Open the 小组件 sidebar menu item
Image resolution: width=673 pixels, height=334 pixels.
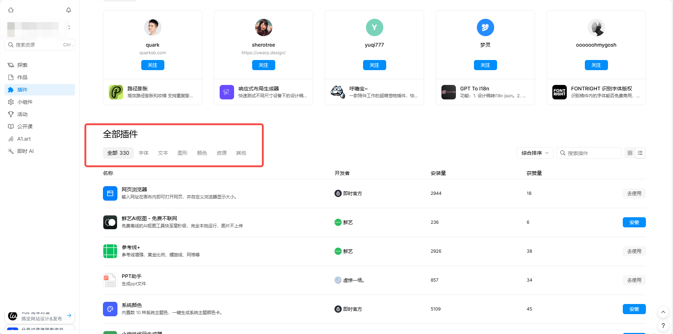pos(25,102)
